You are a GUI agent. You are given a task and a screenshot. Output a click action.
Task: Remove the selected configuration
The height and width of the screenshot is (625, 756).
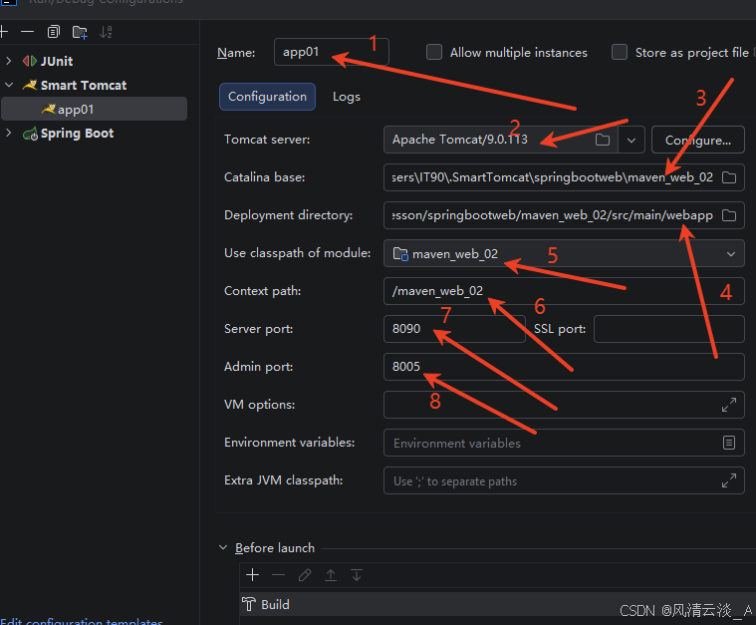tap(28, 32)
